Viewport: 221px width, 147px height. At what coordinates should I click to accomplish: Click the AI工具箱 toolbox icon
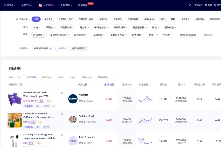pos(40,5)
